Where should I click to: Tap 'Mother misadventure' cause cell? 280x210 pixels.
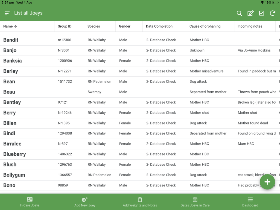206,71
